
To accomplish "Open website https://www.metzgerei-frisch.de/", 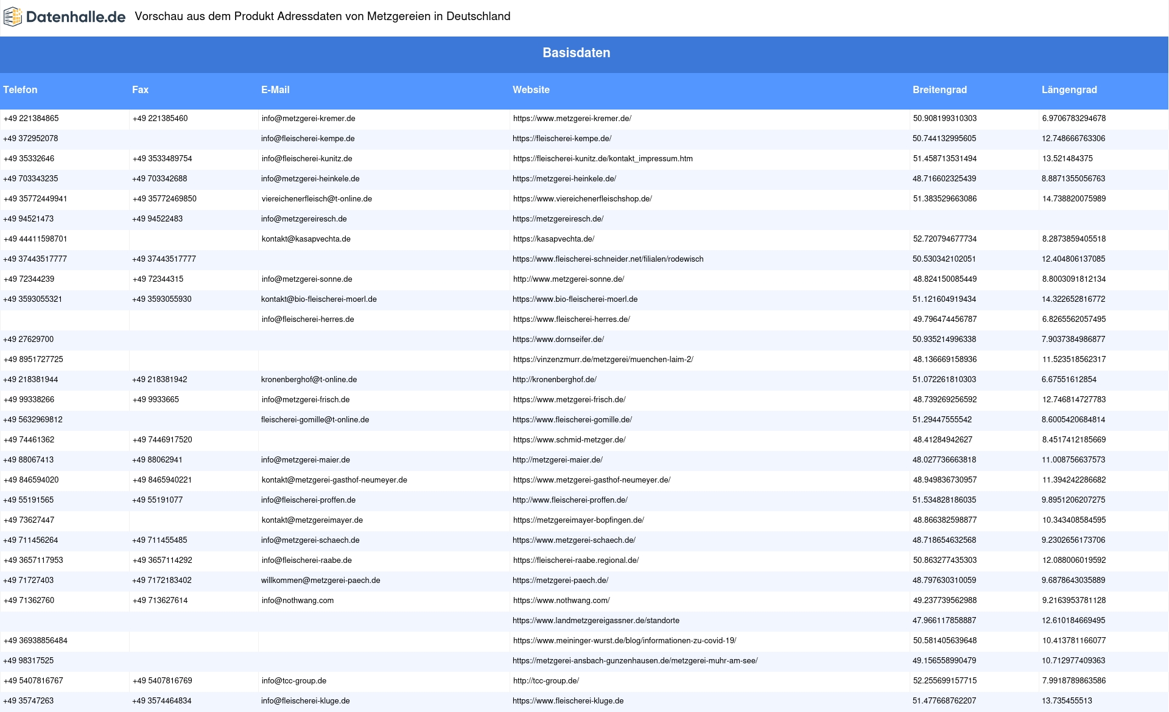I will point(569,400).
